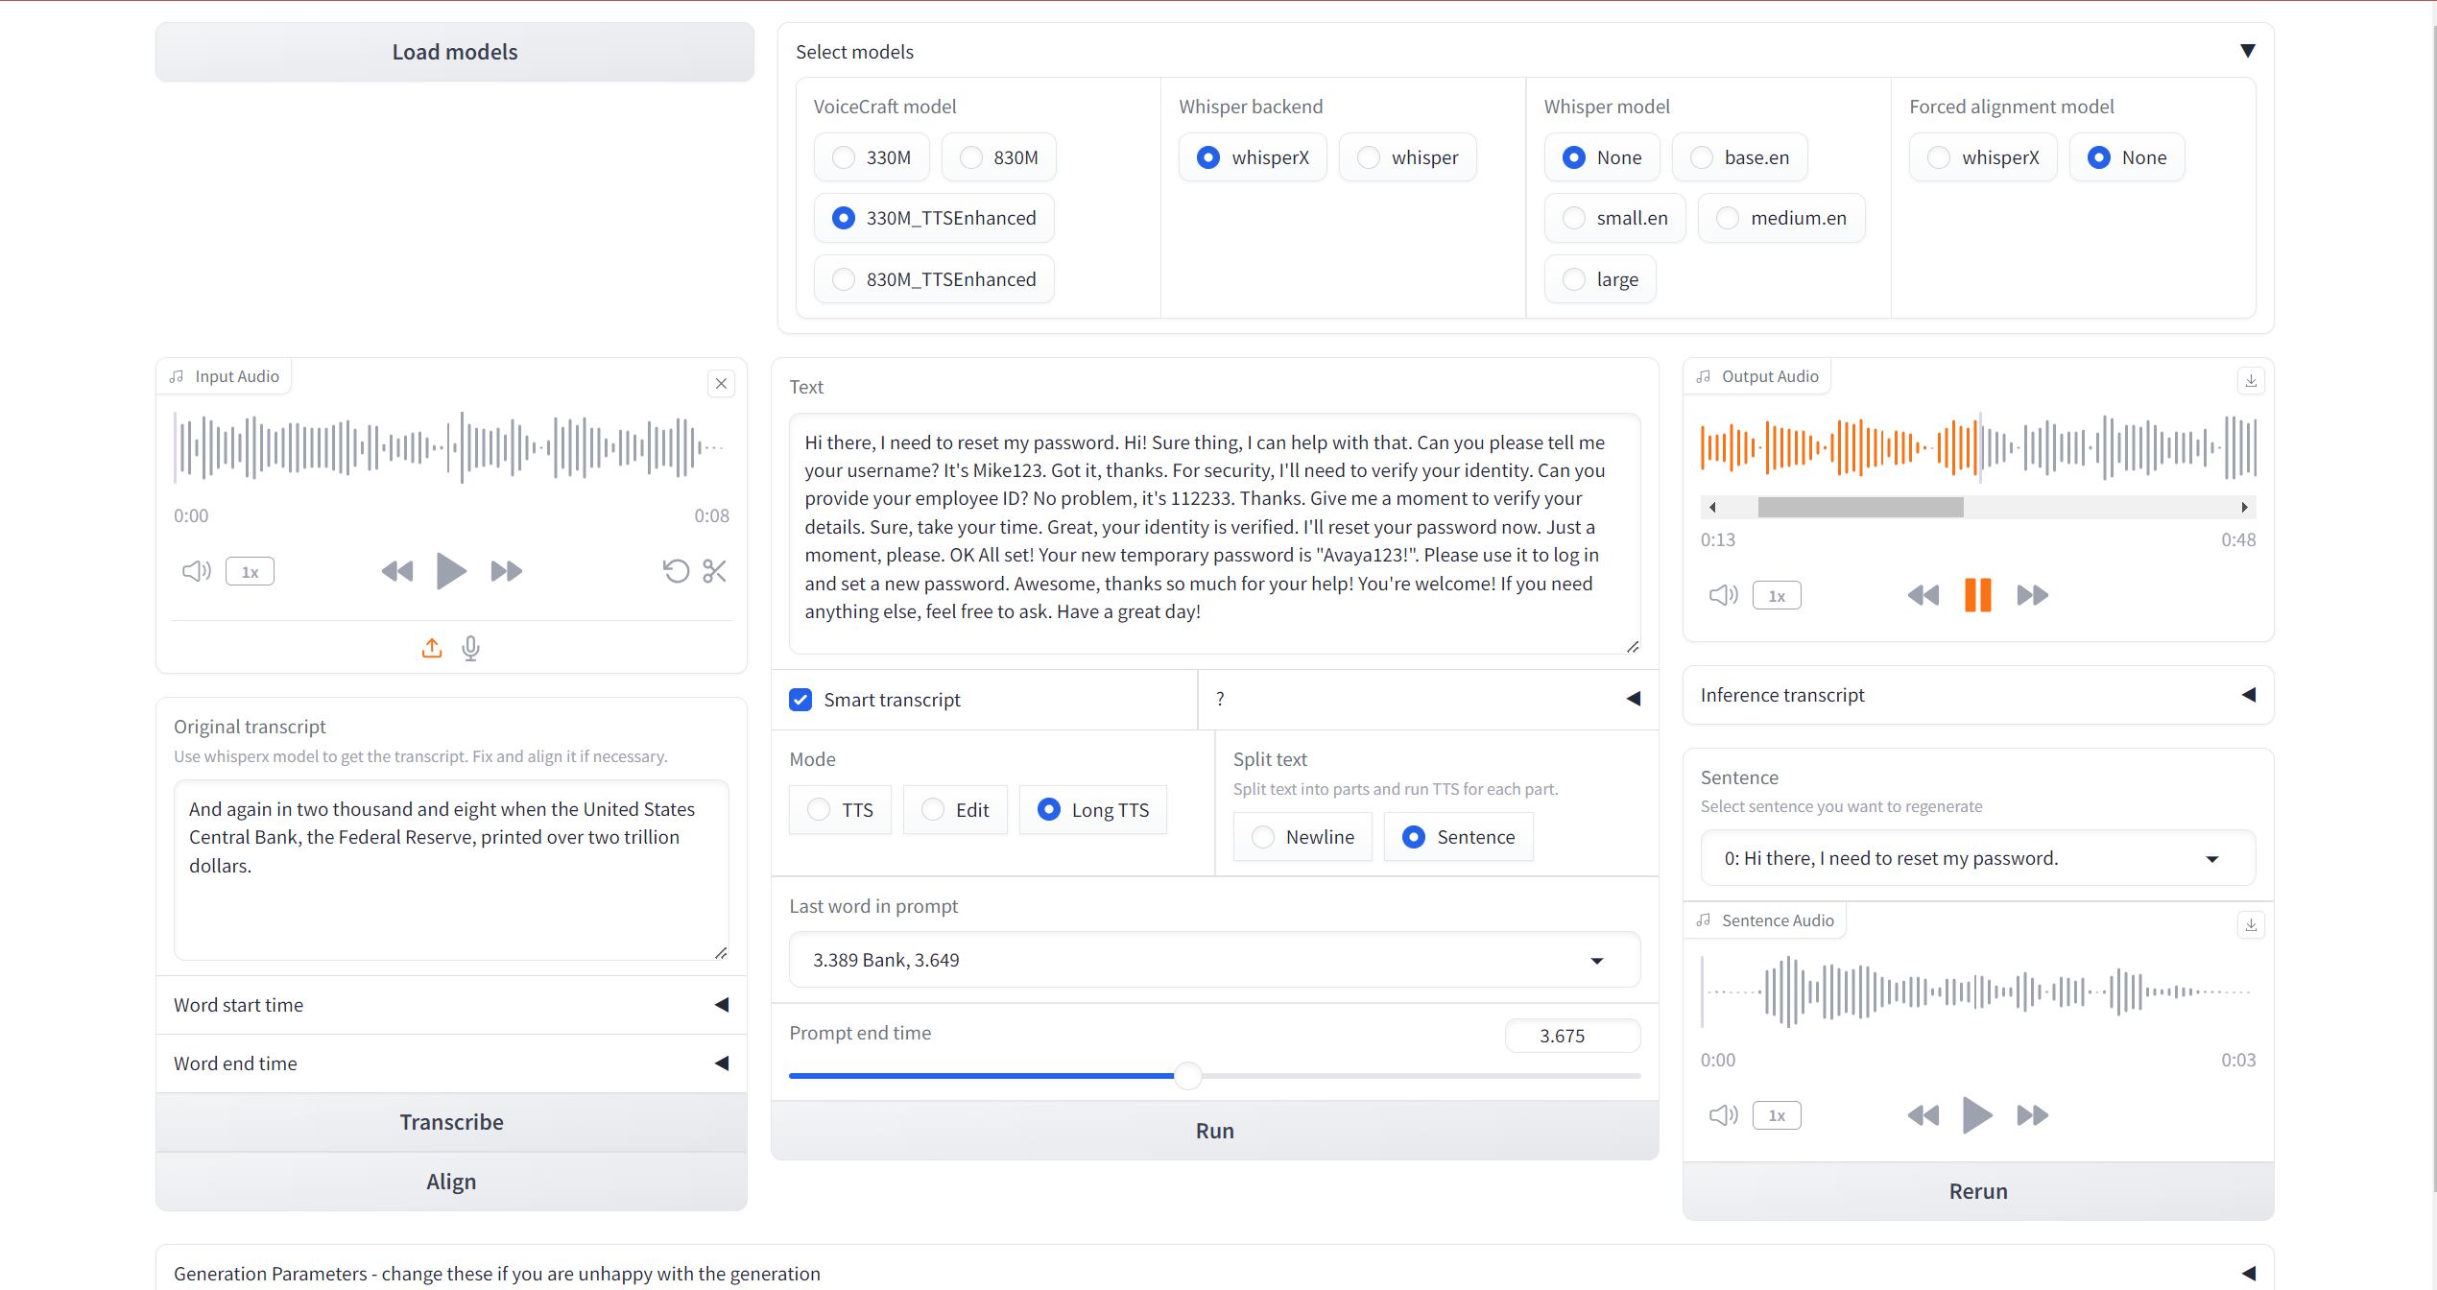Undo Input Audio edits with reset icon
This screenshot has width=2437, height=1290.
[676, 571]
